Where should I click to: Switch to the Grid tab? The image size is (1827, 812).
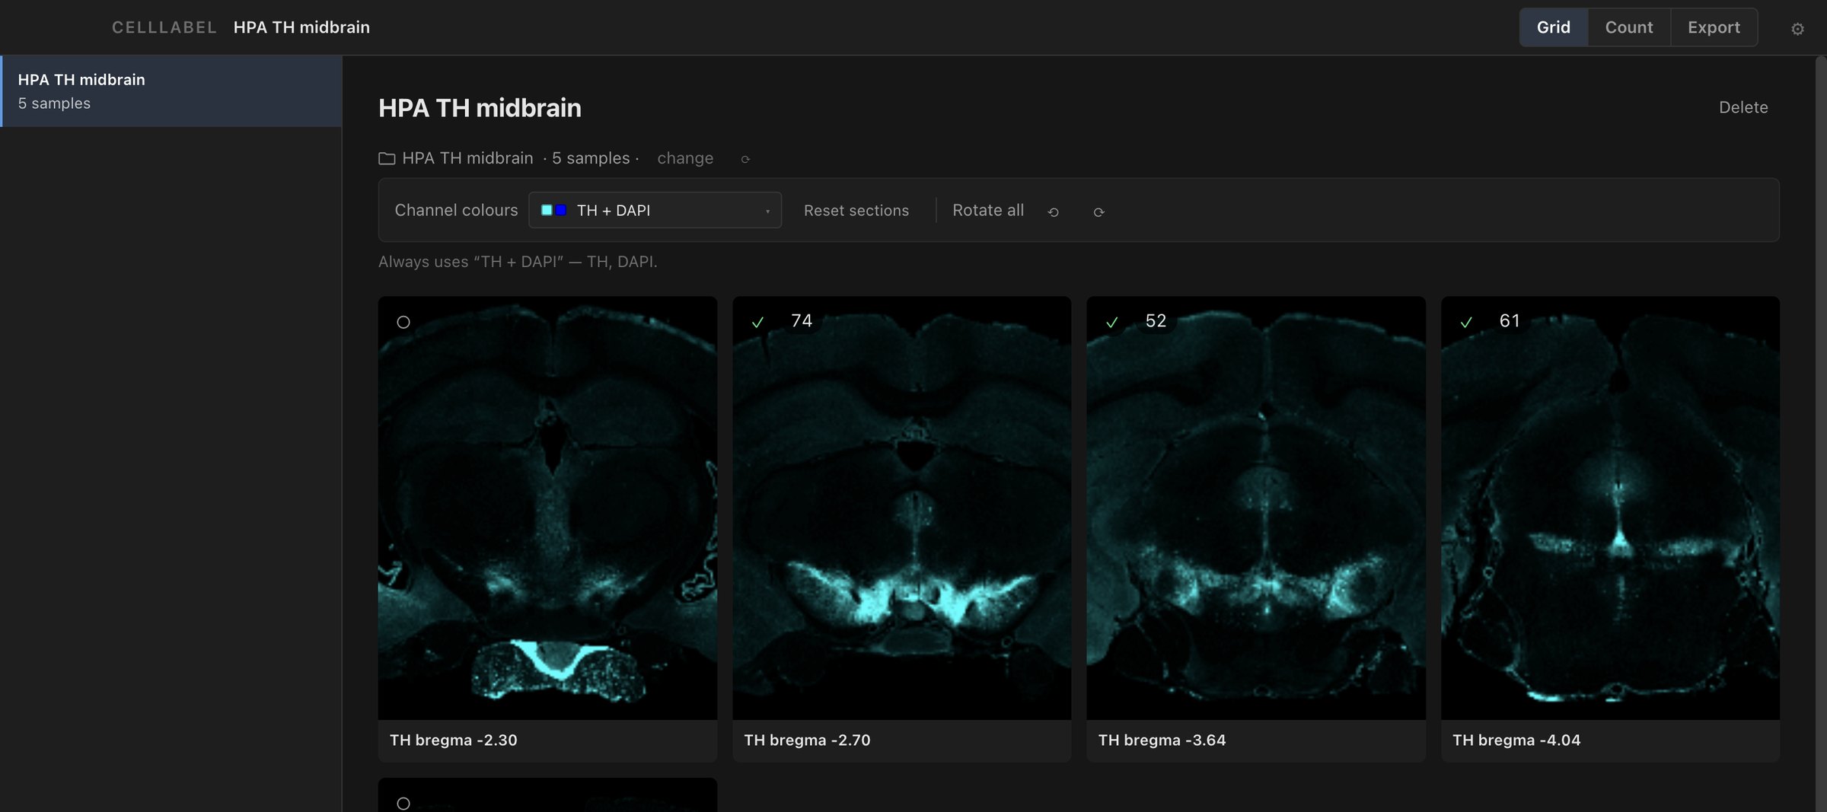1553,27
